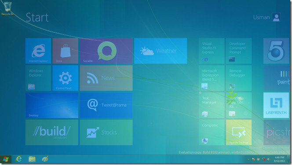
Task: Open the Task Manager tile
Action: (212, 105)
